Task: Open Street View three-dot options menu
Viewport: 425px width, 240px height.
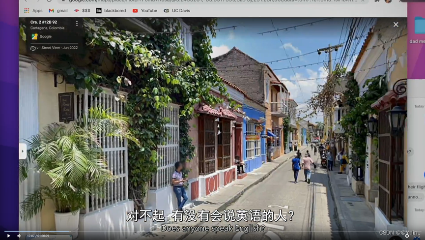Action: tap(77, 24)
